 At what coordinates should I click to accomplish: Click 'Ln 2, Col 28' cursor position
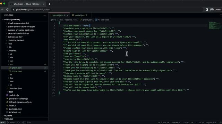[163, 123]
